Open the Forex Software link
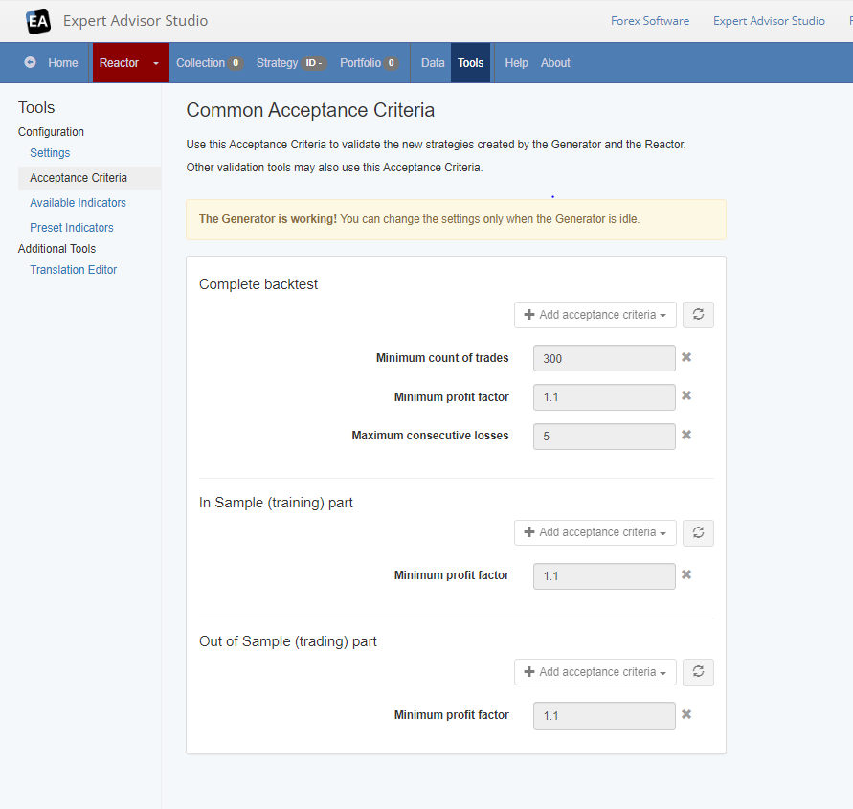The image size is (853, 809). pyautogui.click(x=649, y=21)
